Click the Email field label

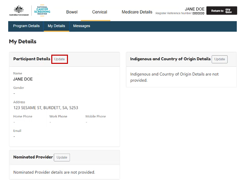pyautogui.click(x=17, y=131)
